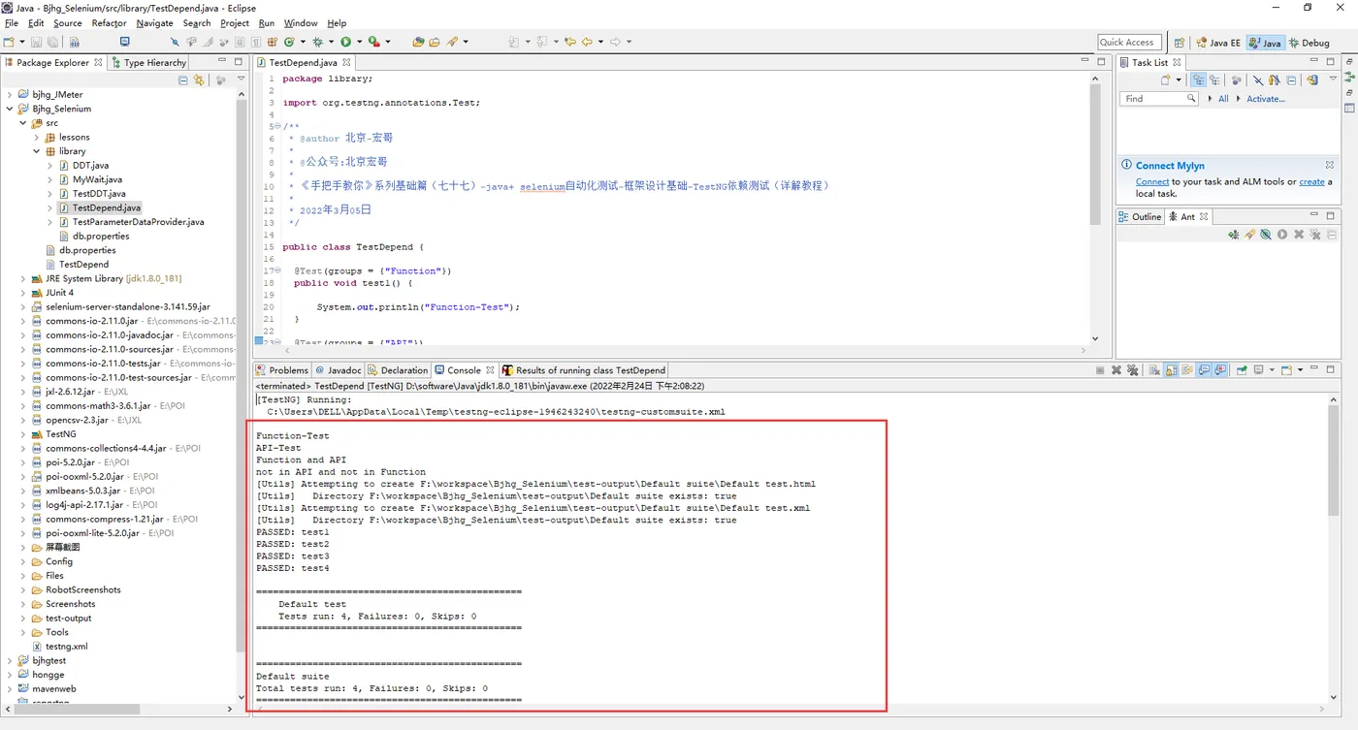
Task: Click the New Task icon in Task List
Action: click(x=1166, y=80)
